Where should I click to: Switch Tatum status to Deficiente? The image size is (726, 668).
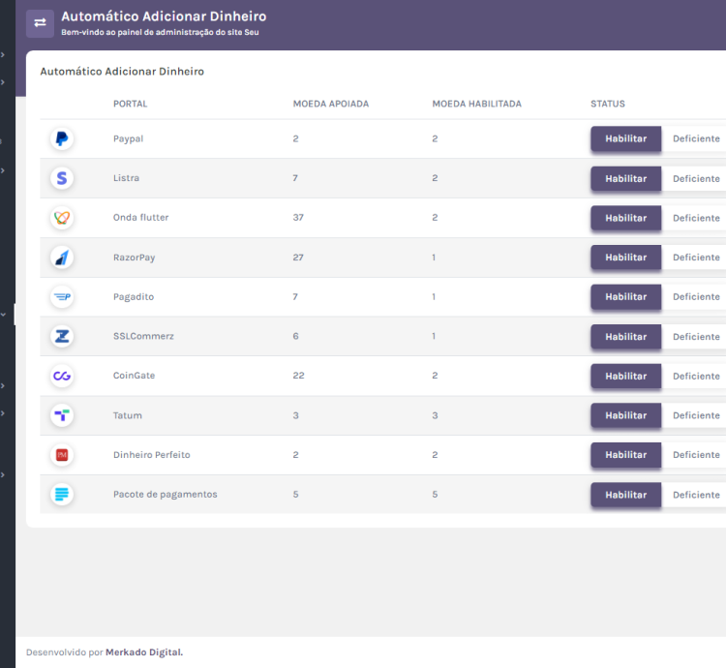click(696, 415)
